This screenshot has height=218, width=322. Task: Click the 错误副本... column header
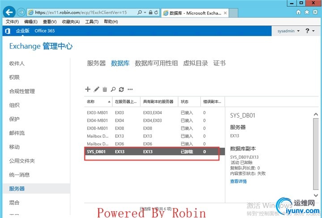coord(212,102)
